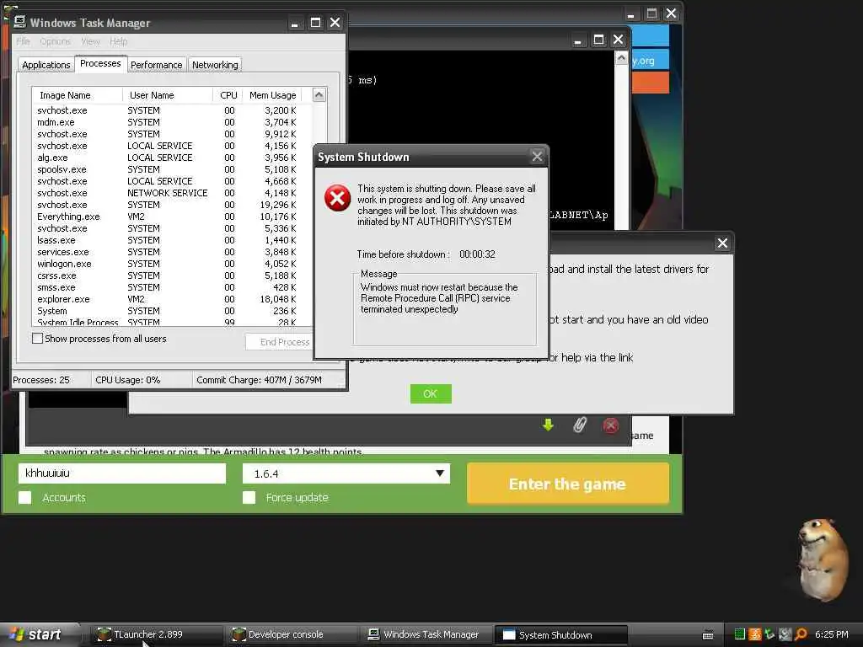Sort processes by Image Name column
Image resolution: width=863 pixels, height=647 pixels.
[77, 94]
